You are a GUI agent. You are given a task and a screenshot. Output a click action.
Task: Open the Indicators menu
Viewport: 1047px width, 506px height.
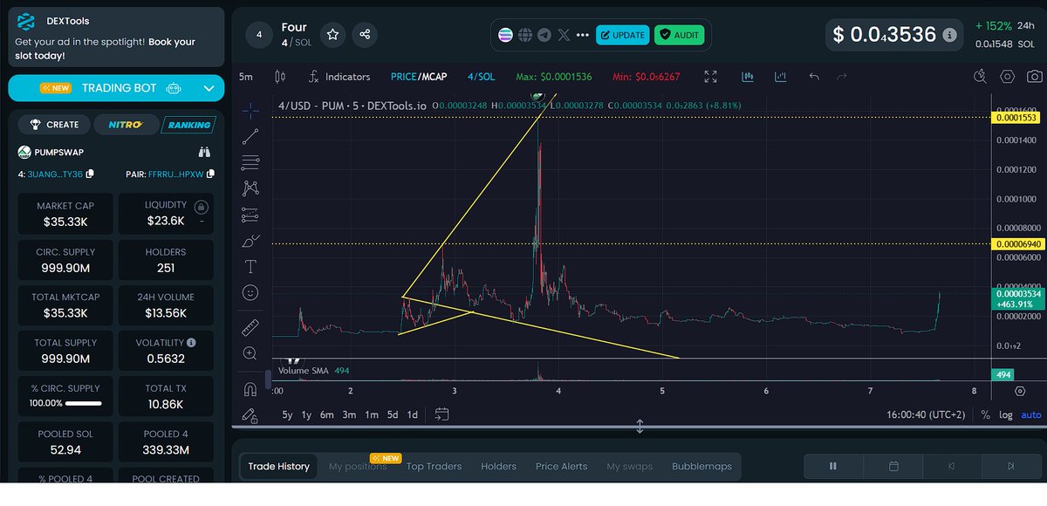tap(339, 77)
